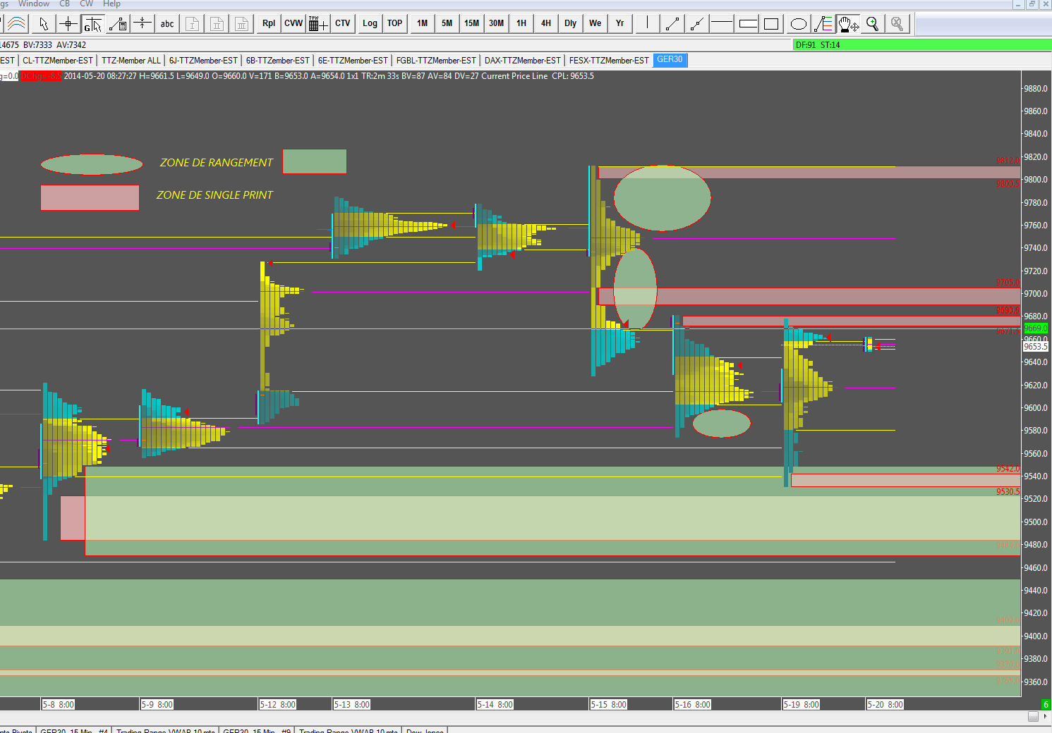This screenshot has height=733, width=1052.
Task: Set timeframe to 15M
Action: pos(471,24)
